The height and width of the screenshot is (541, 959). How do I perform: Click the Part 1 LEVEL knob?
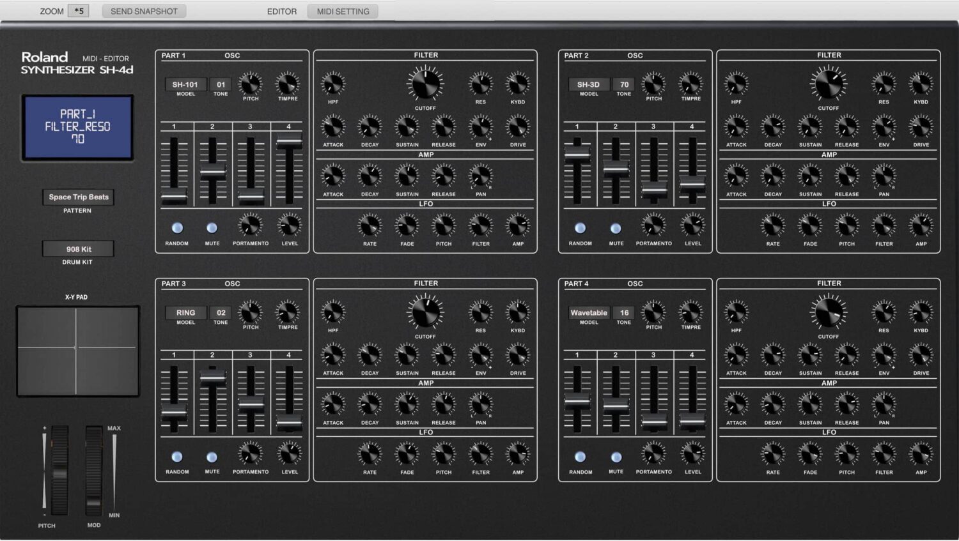coord(290,225)
